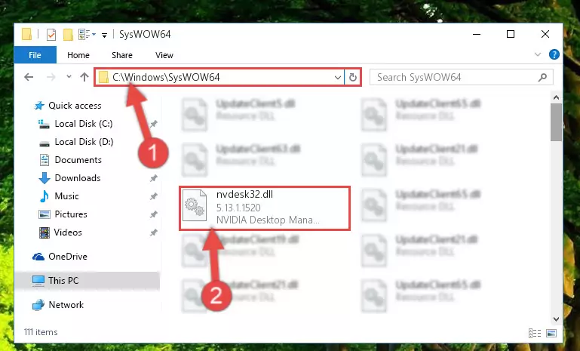Click the 111 items status text
Screen dimensions: 580x351
41,332
